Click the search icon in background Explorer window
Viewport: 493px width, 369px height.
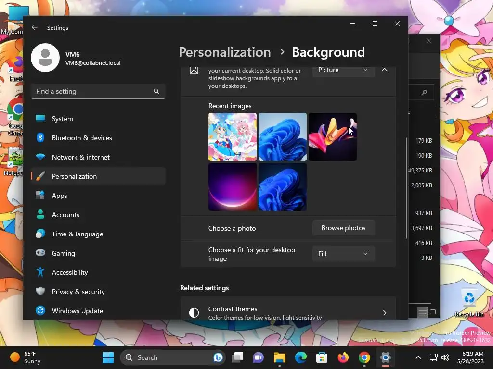tap(424, 92)
